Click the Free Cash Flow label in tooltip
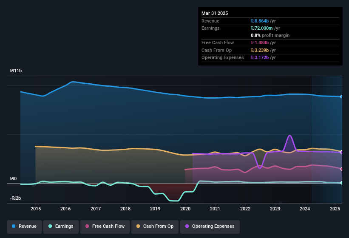This screenshot has width=349, height=238. coord(218,42)
